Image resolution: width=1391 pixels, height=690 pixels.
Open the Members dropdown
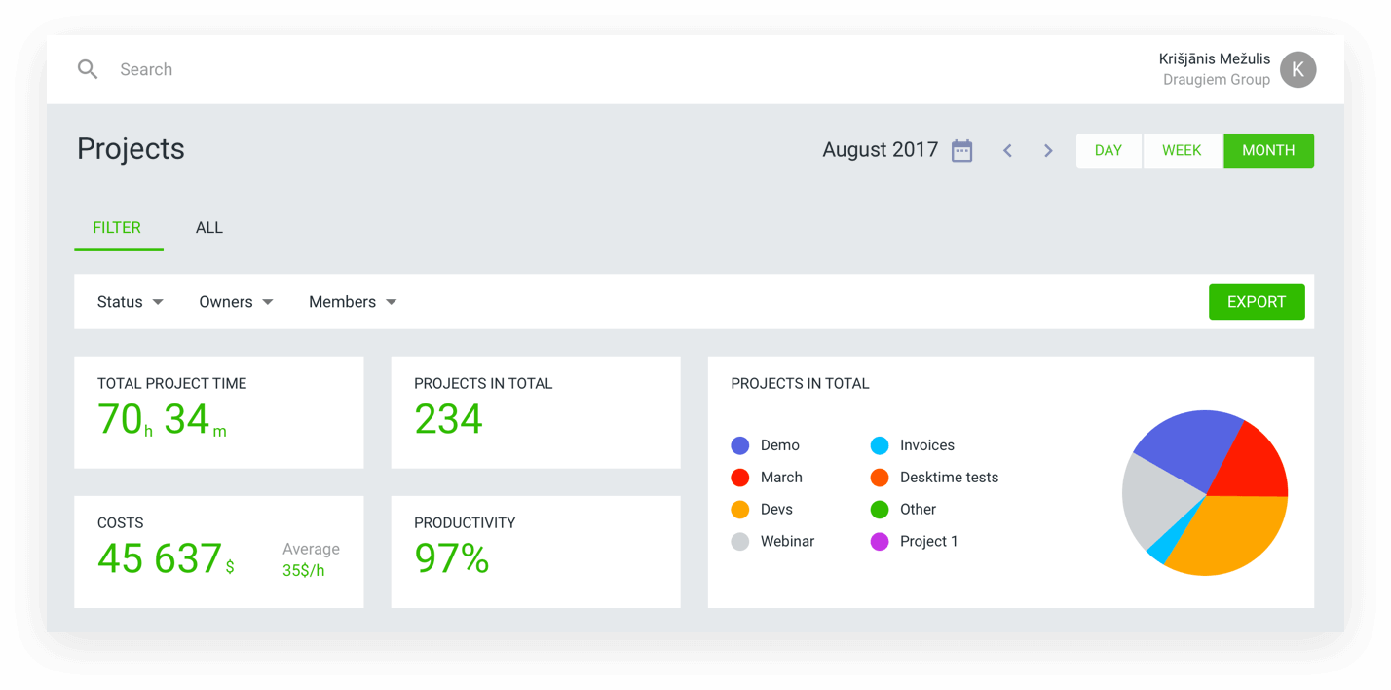pos(352,301)
